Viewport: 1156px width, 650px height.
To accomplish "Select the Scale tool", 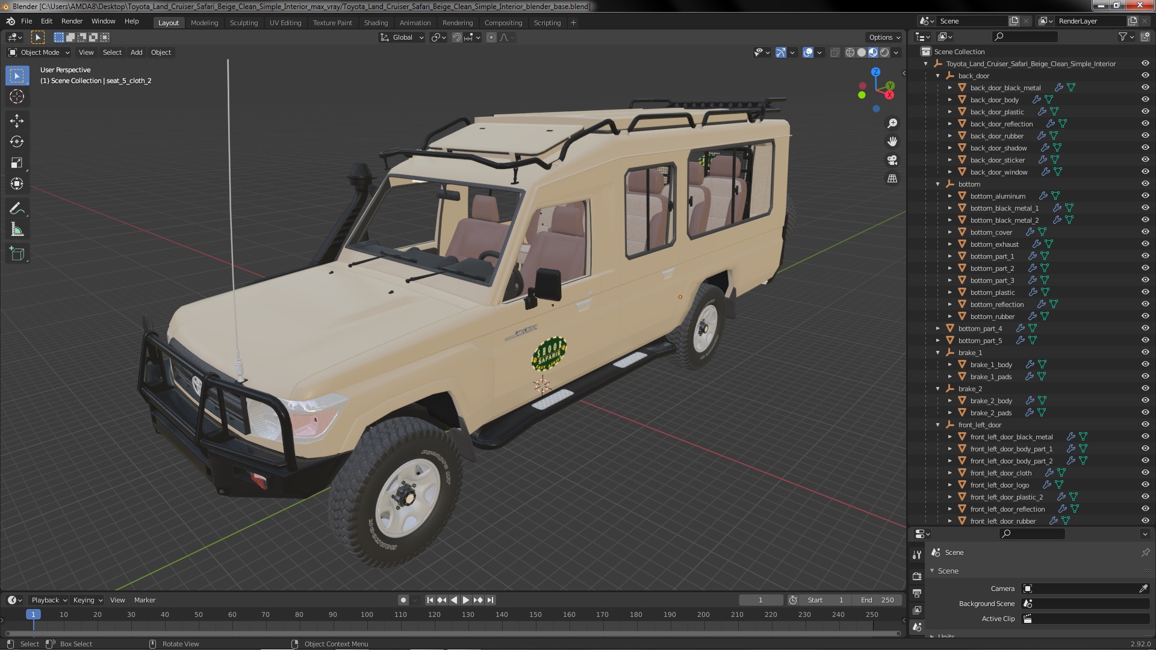I will pos(17,163).
